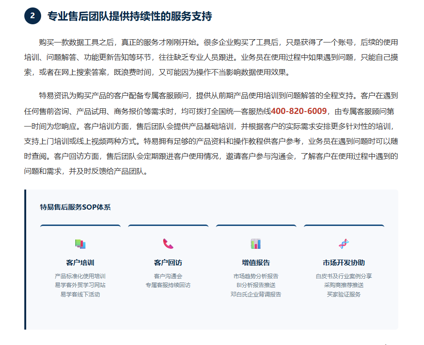The width and height of the screenshot is (424, 345).
Task: Click 白皮书及行业案例分享 text
Action: pos(344,276)
